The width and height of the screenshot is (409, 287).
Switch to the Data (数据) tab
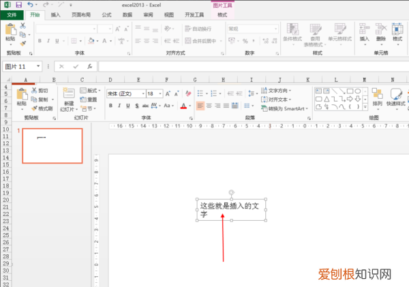(127, 15)
